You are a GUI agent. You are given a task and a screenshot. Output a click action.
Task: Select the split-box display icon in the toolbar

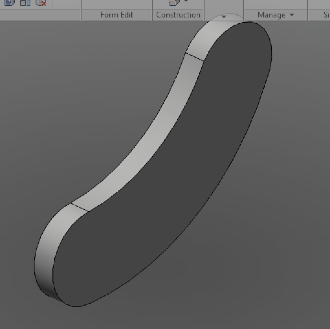point(25,3)
